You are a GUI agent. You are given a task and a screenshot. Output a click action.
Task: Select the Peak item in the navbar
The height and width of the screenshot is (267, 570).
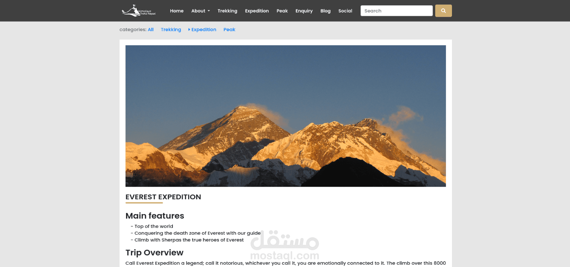pos(282,11)
